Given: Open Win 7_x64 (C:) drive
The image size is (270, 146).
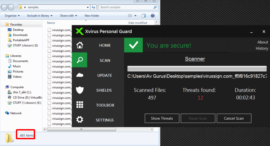Looking at the screenshot, I should click(22, 92).
